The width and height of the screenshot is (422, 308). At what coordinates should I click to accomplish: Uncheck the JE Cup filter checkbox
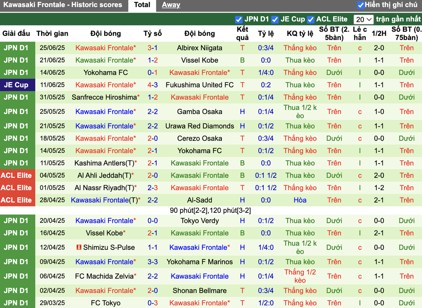[275, 19]
